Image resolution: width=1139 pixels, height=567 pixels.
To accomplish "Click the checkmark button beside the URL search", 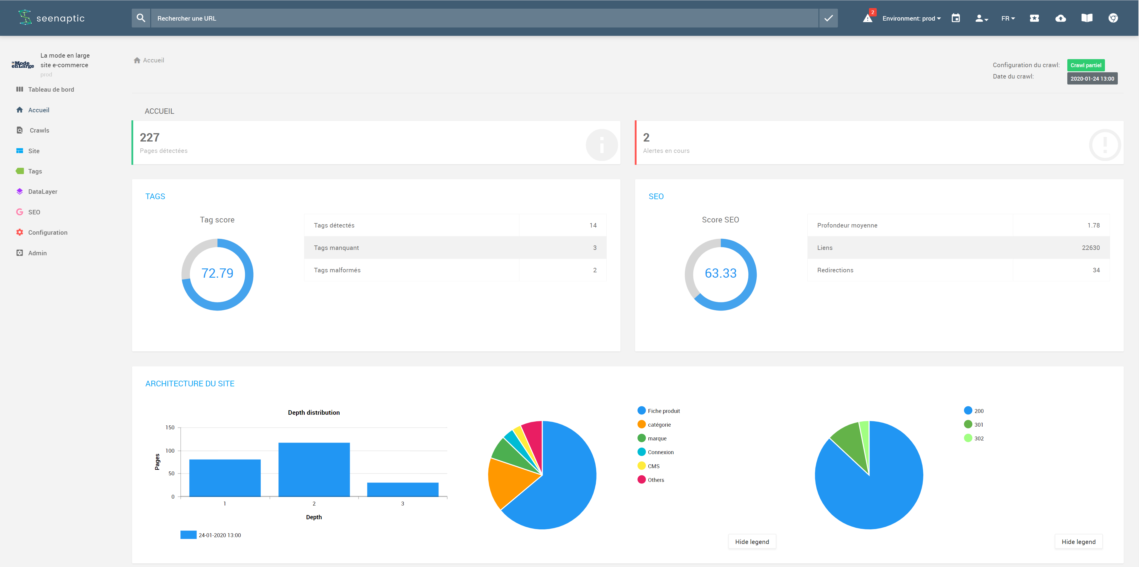I will [828, 18].
